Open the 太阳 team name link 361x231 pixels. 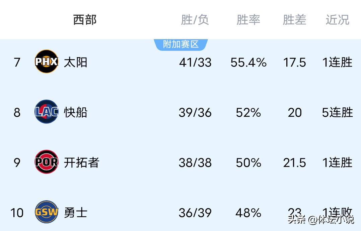pyautogui.click(x=76, y=62)
